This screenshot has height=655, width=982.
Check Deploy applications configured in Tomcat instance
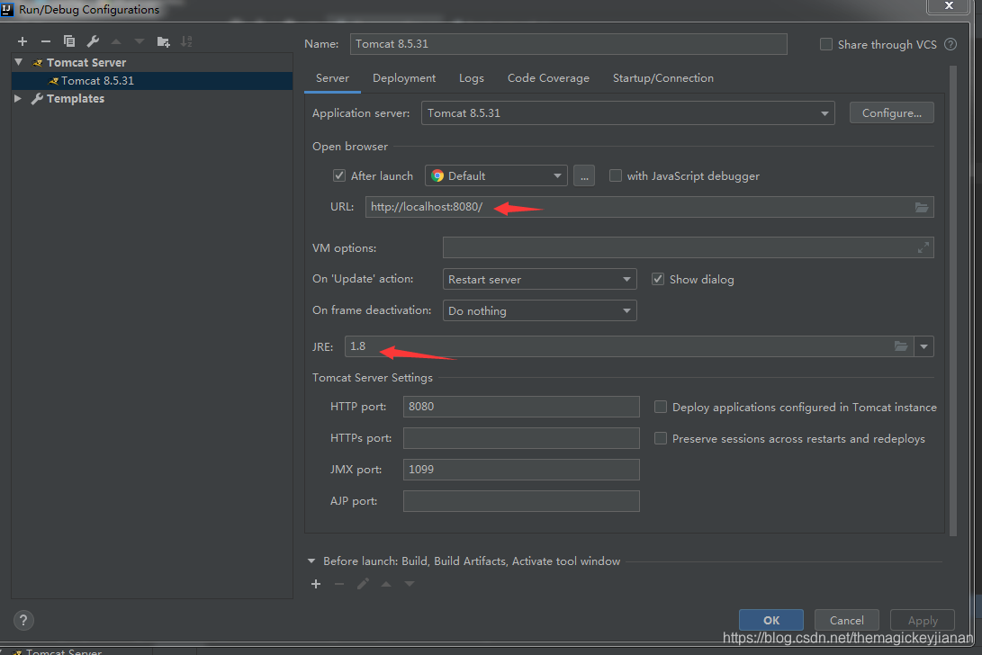pyautogui.click(x=660, y=407)
